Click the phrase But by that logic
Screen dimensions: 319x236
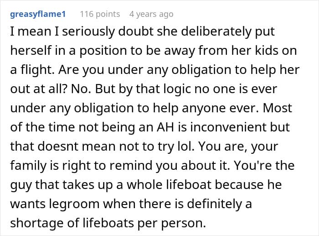[x=143, y=89]
